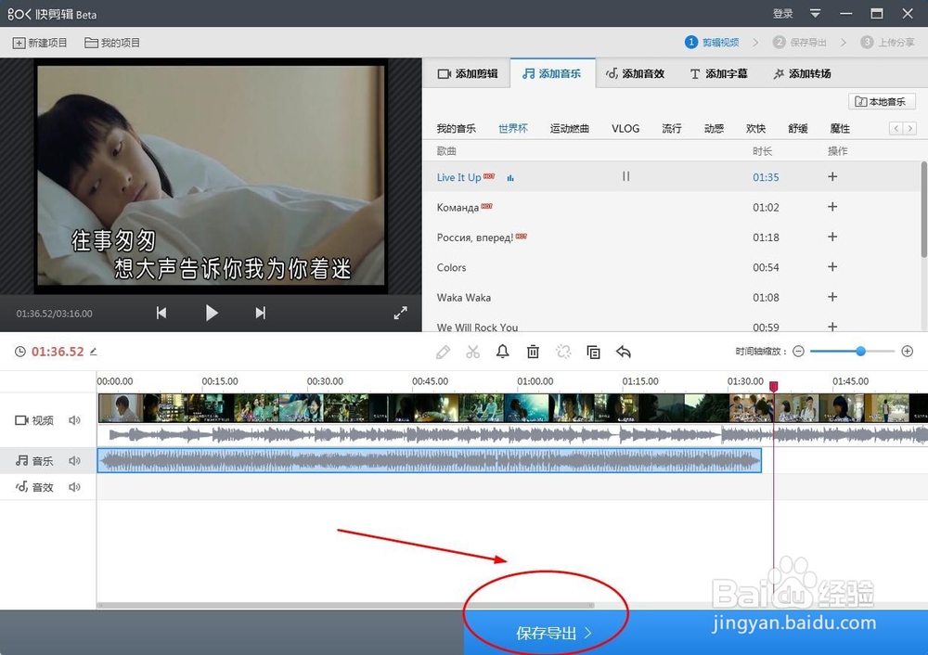
Task: Add Россия, вперед! song with plus icon
Action: (832, 237)
